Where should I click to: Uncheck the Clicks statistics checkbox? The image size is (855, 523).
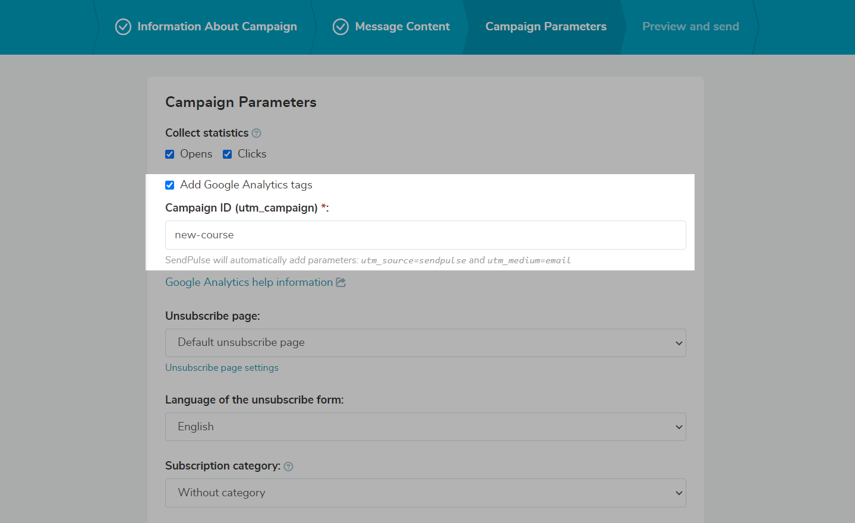coord(227,154)
